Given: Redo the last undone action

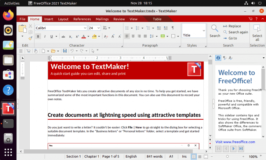Looking at the screenshot, I should [82, 51].
